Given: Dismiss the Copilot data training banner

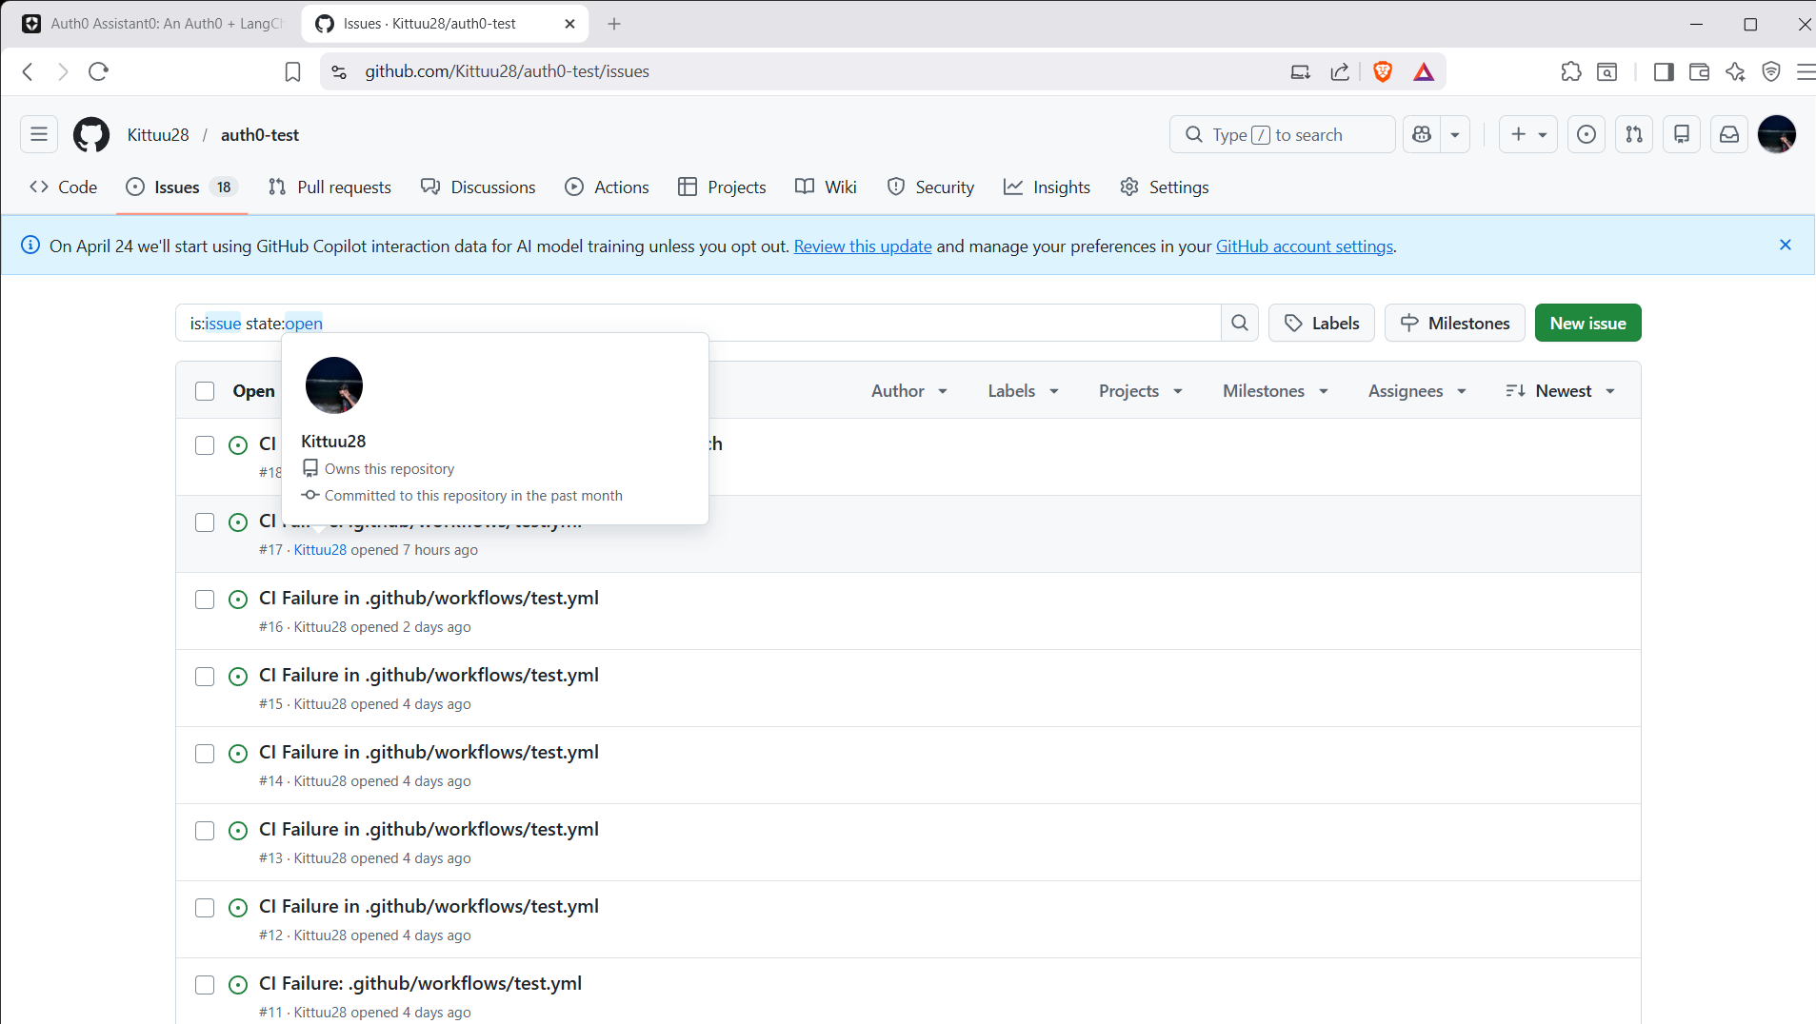Looking at the screenshot, I should tap(1786, 246).
